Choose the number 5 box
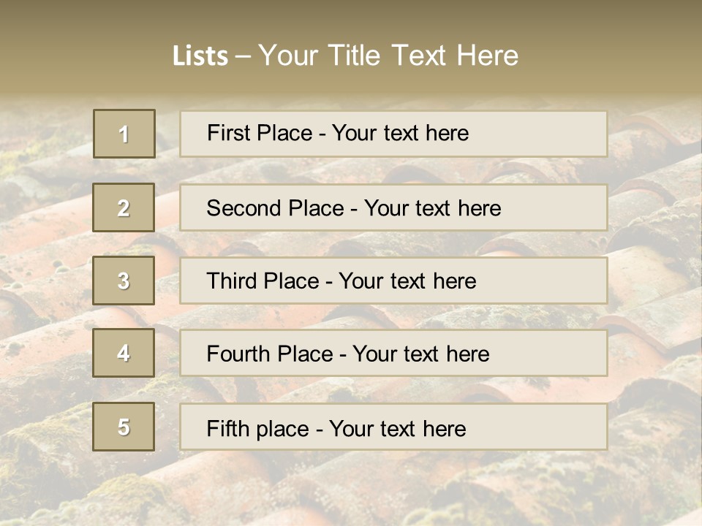 click(x=124, y=427)
